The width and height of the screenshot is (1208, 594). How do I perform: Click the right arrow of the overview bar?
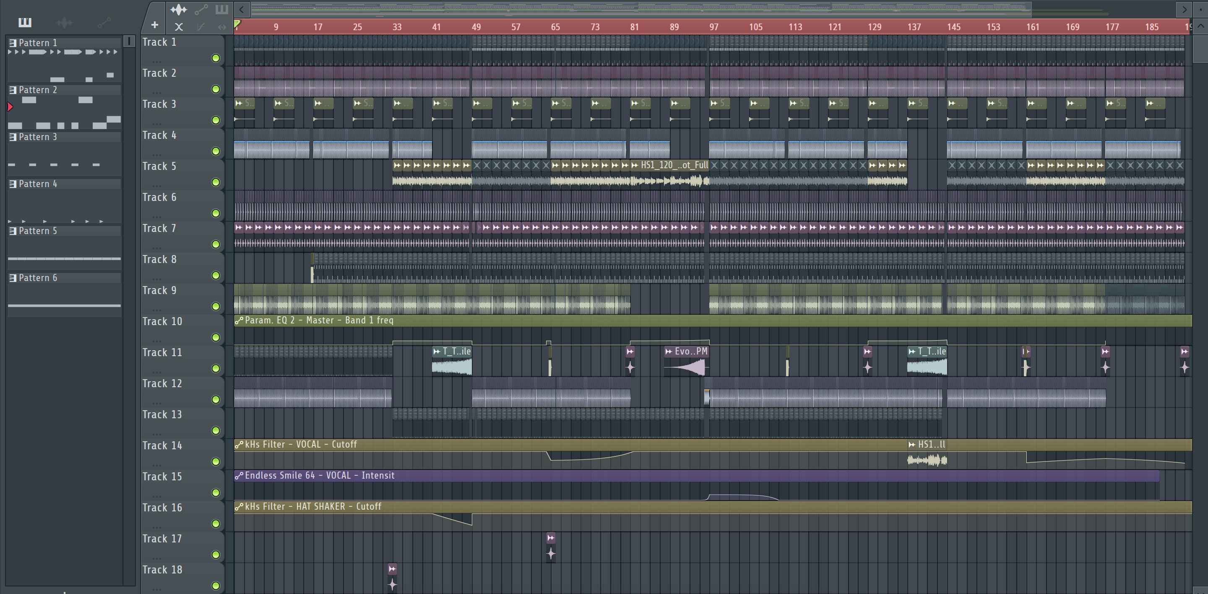coord(1184,9)
